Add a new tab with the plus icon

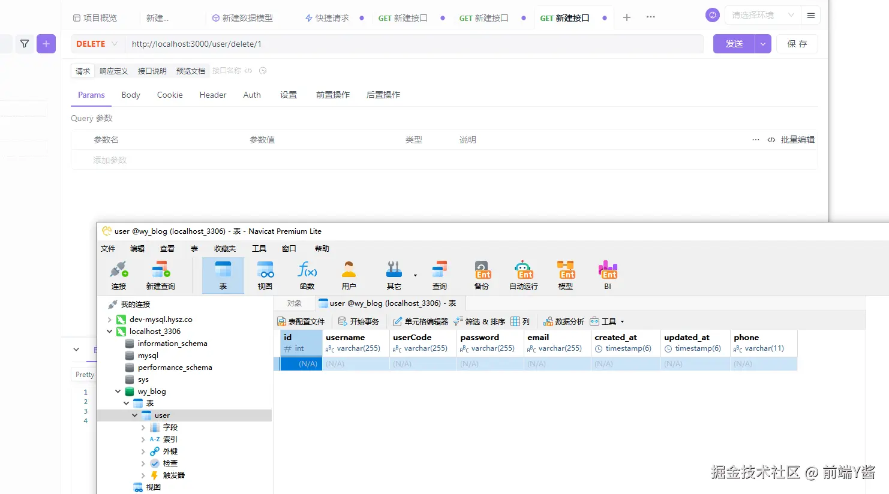click(627, 17)
